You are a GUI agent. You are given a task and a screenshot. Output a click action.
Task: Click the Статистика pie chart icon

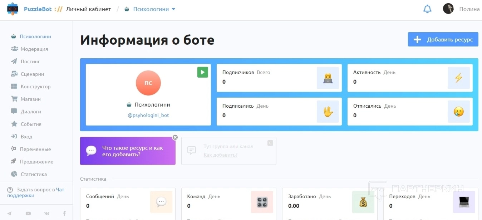[x=14, y=174]
